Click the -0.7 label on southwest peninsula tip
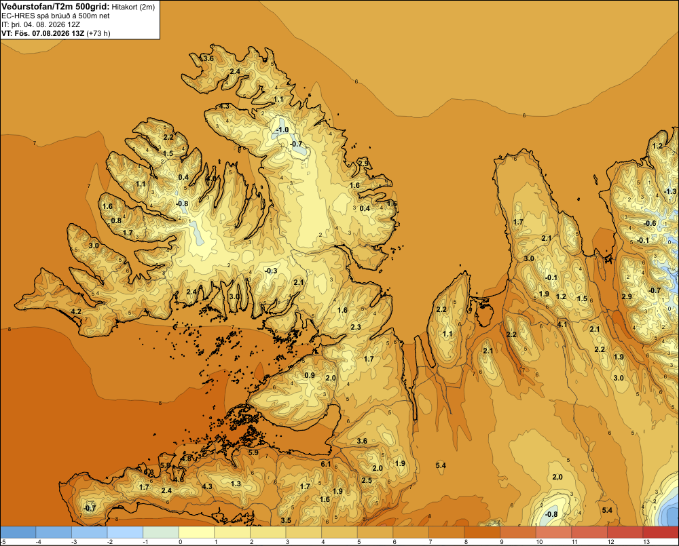 [90, 508]
